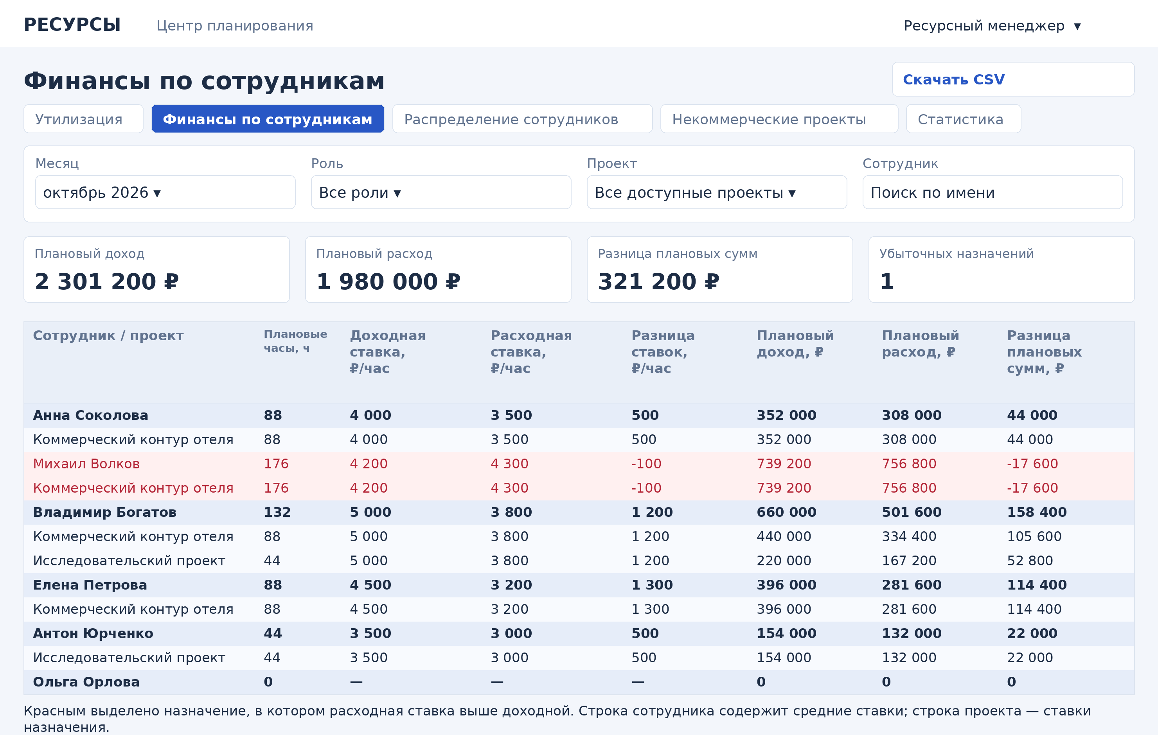Expand Все доступные проекты dropdown

tap(717, 192)
